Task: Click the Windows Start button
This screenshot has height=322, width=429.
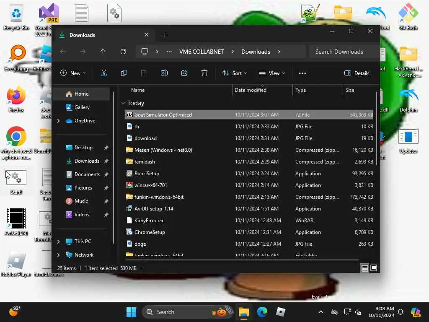Action: 131,312
